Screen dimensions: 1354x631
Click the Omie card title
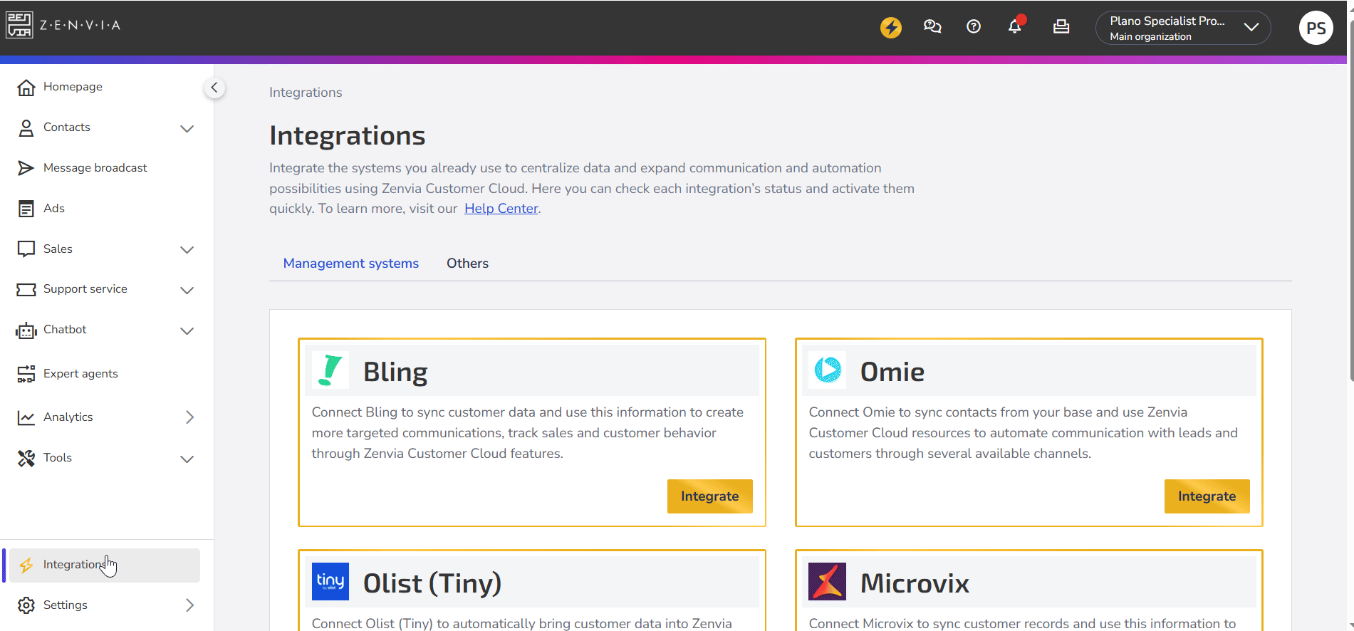892,372
